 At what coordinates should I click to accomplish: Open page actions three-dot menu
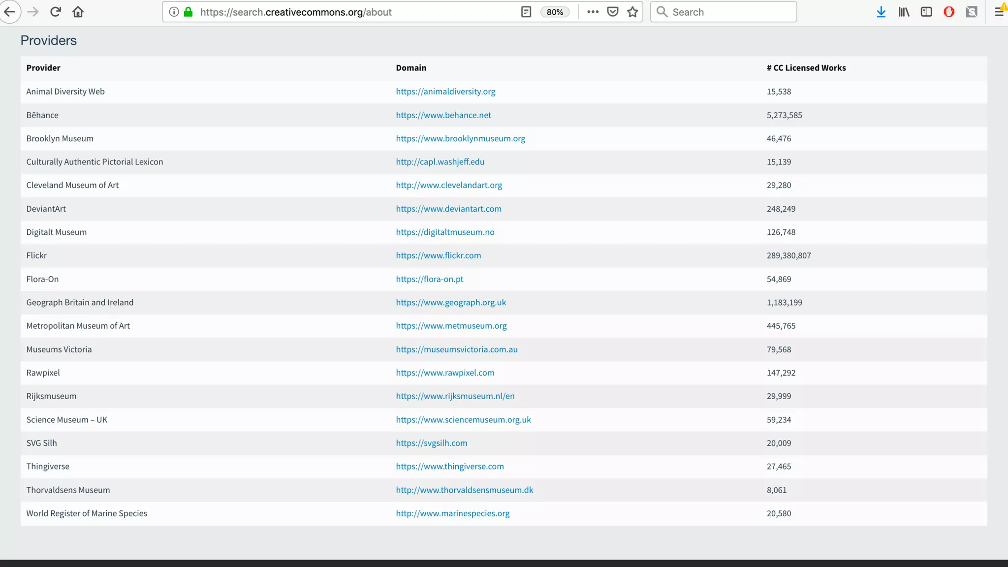pyautogui.click(x=593, y=12)
